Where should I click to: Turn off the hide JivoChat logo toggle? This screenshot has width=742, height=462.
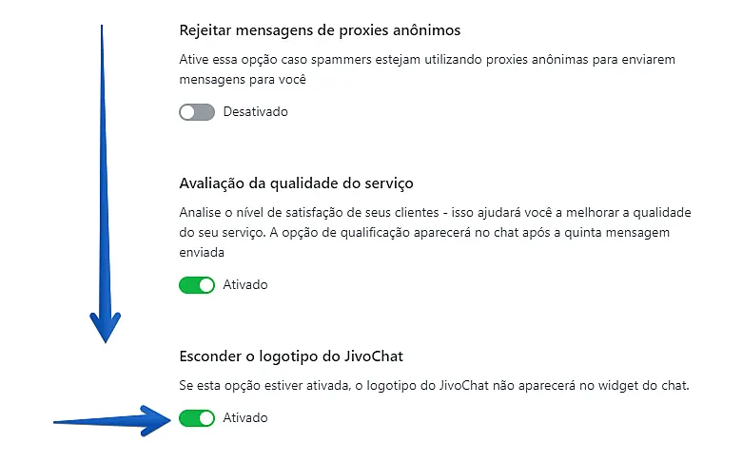coord(197,418)
